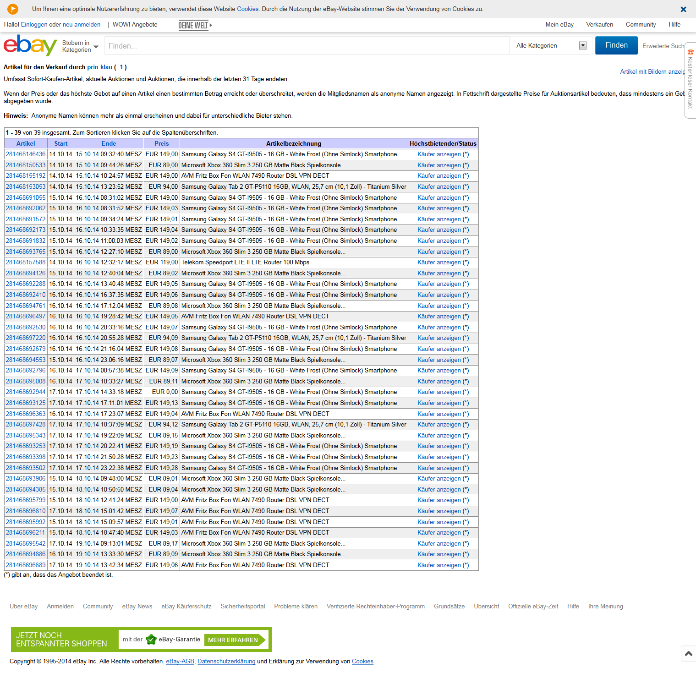Click the MEHR ERFAHREN button
This screenshot has height=689, width=696.
(x=234, y=640)
